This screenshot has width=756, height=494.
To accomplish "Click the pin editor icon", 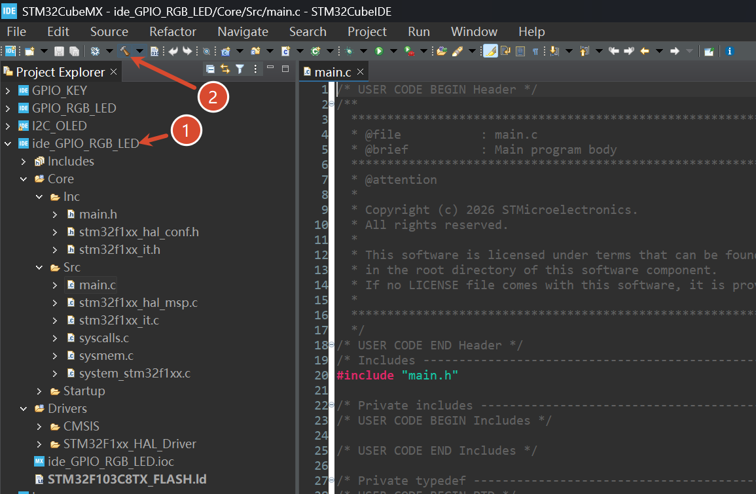I will pos(709,51).
